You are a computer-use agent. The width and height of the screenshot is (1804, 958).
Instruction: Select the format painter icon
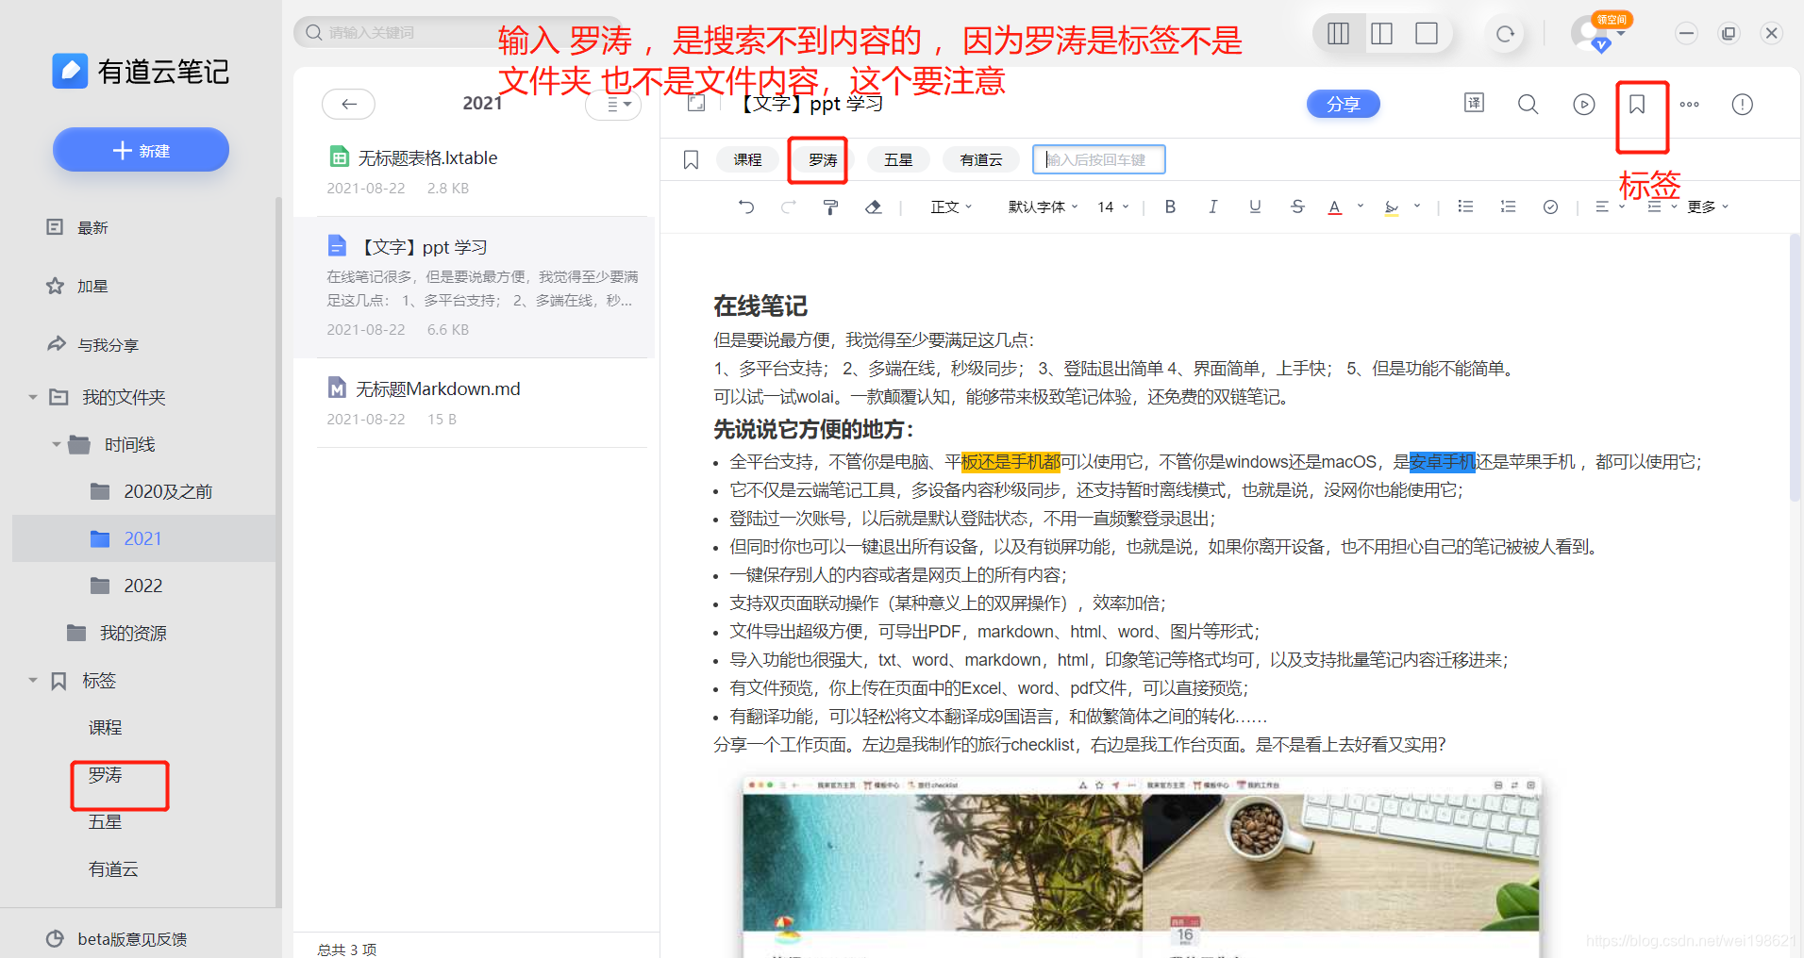[x=830, y=206]
